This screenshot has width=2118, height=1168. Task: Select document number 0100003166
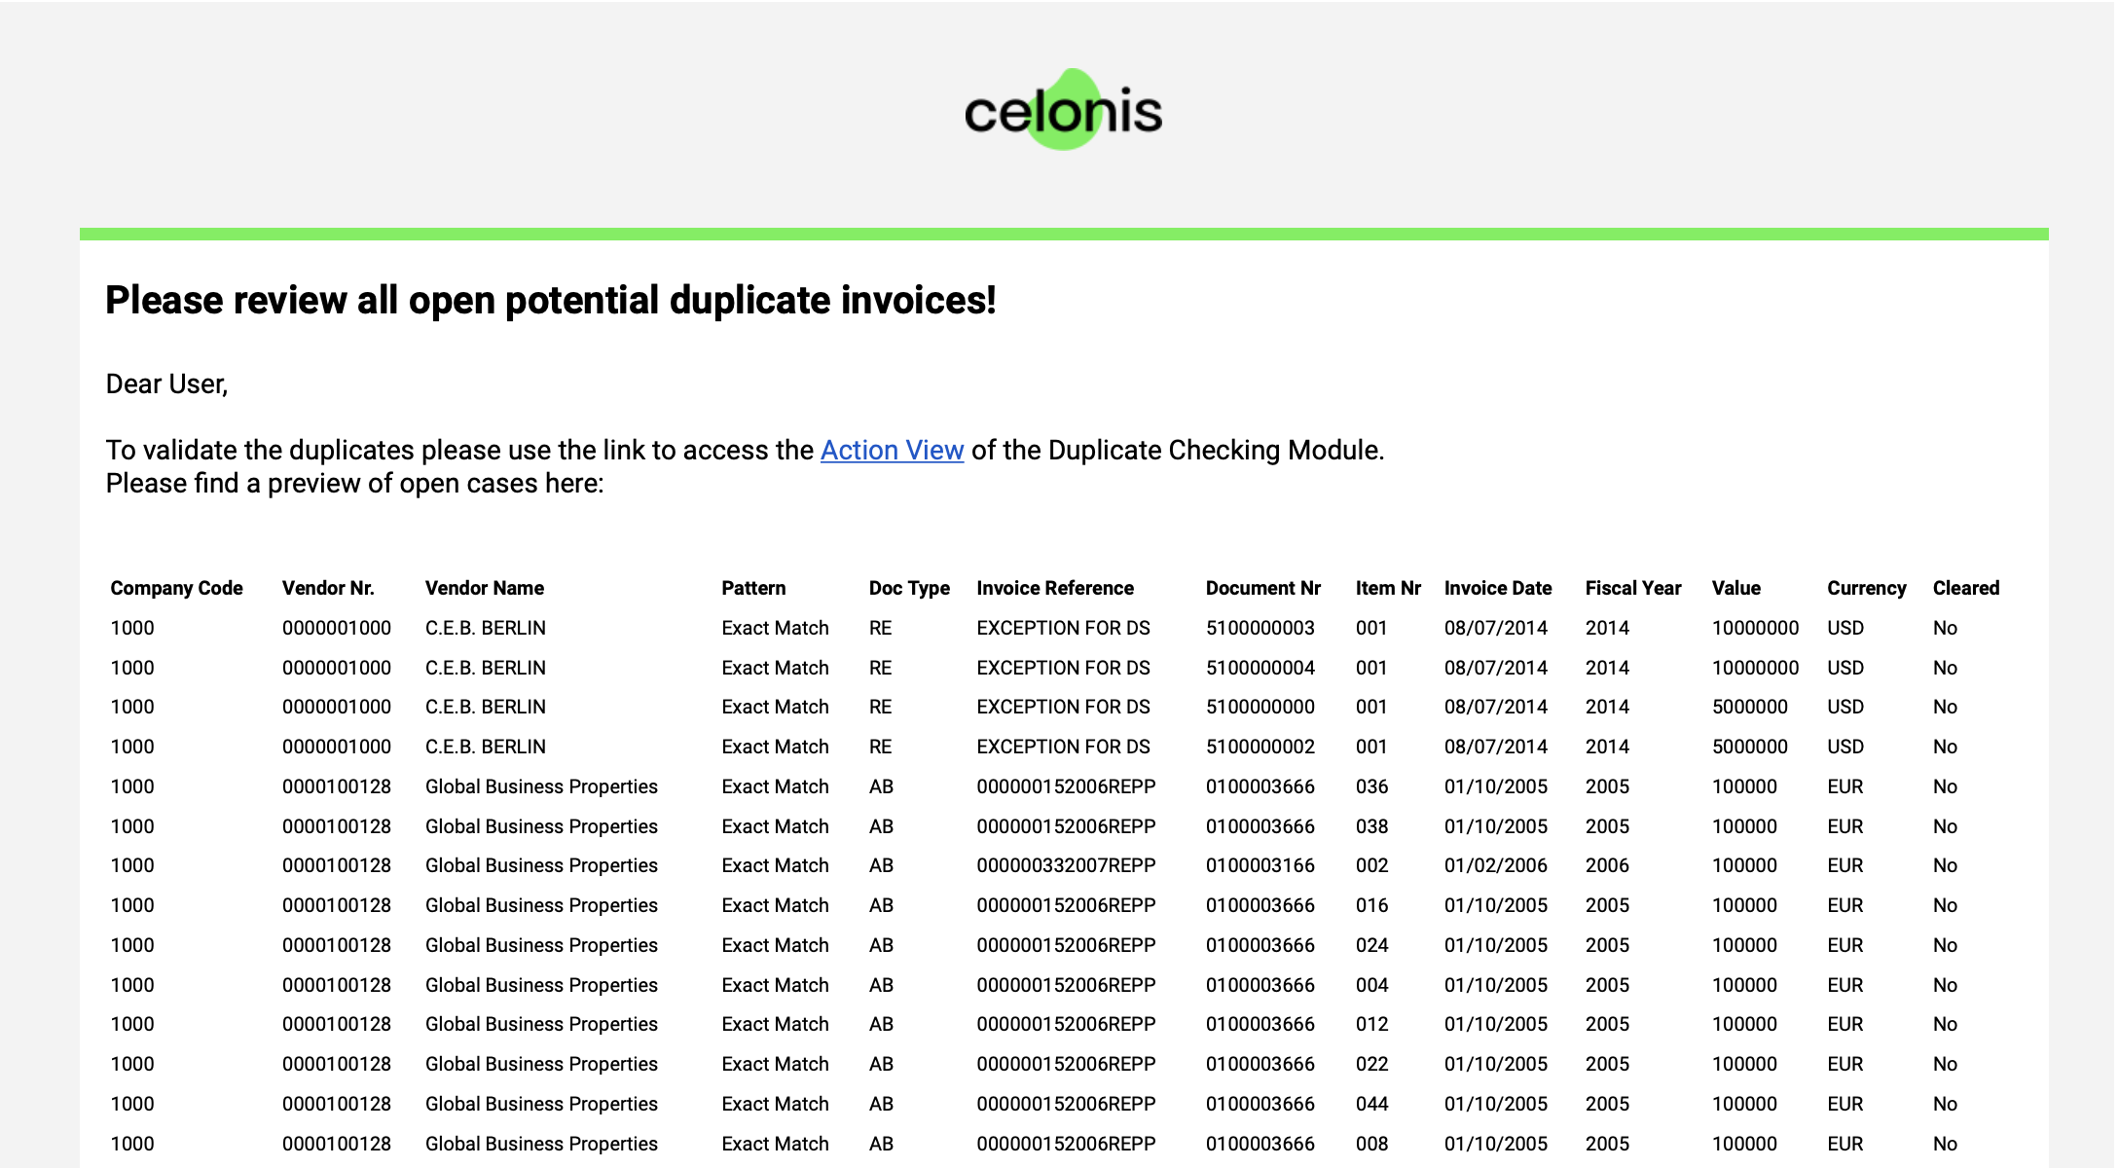[x=1260, y=865]
